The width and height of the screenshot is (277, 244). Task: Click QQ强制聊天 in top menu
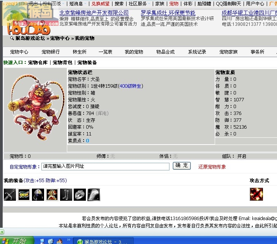tap(228, 3)
